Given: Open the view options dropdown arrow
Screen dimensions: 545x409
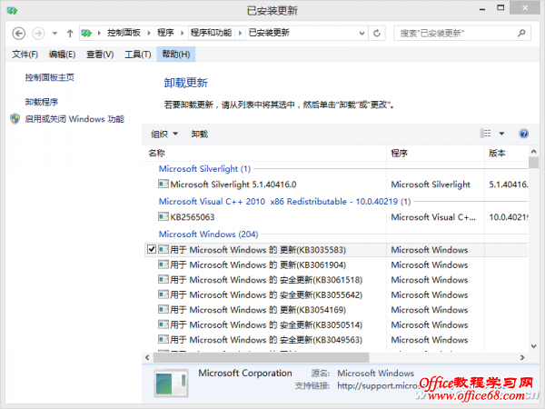Looking at the screenshot, I should (501, 134).
